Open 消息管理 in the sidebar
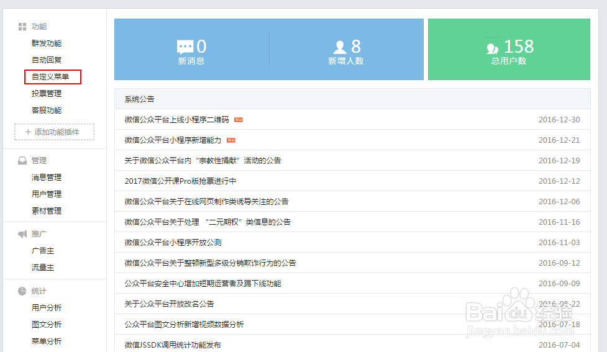Screen dimensions: 607x352 pos(47,177)
